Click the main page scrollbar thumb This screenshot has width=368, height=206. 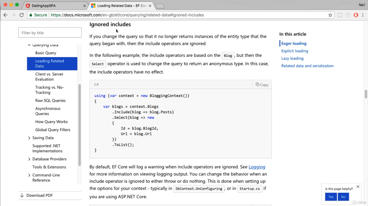[366, 94]
